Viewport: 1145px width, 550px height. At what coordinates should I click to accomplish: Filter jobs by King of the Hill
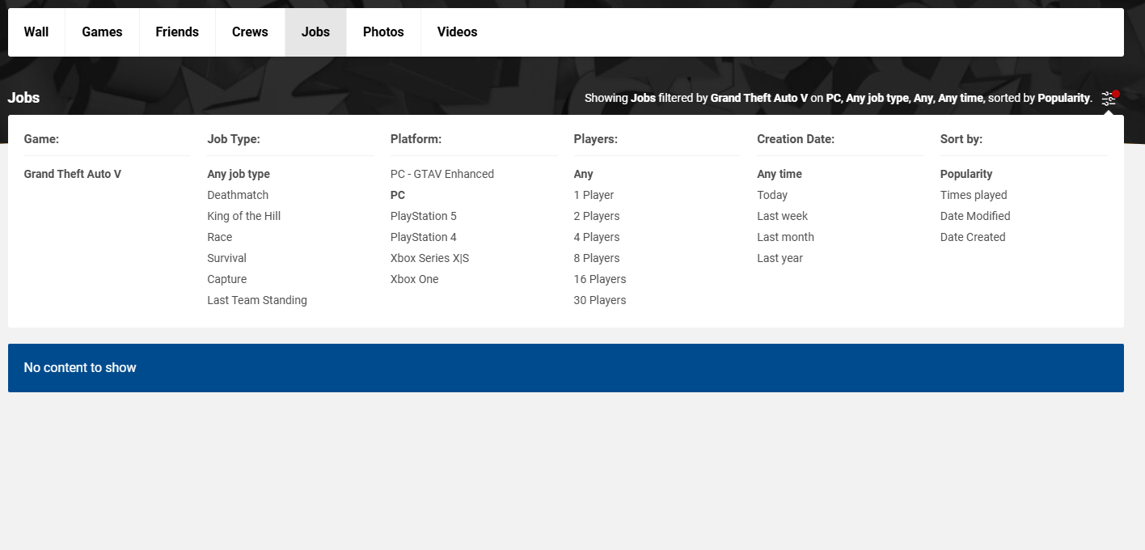point(244,216)
